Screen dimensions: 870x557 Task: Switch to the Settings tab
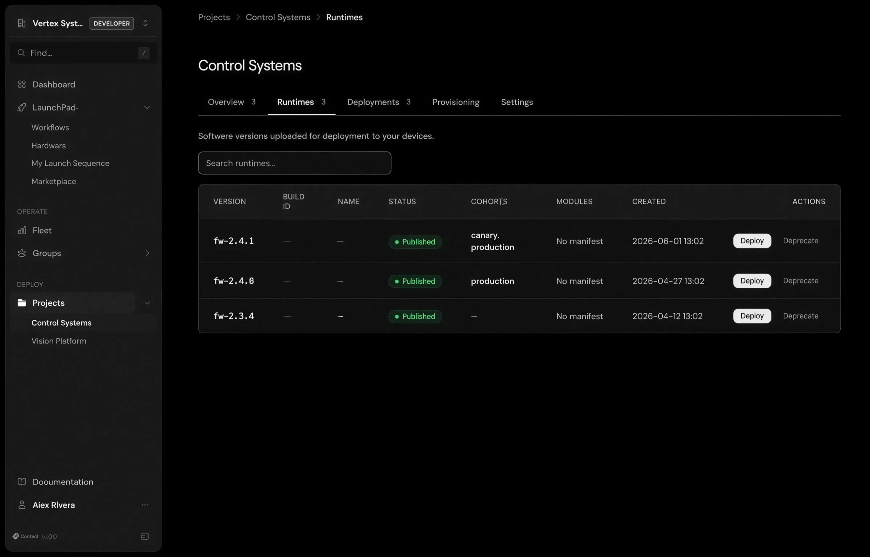tap(517, 102)
